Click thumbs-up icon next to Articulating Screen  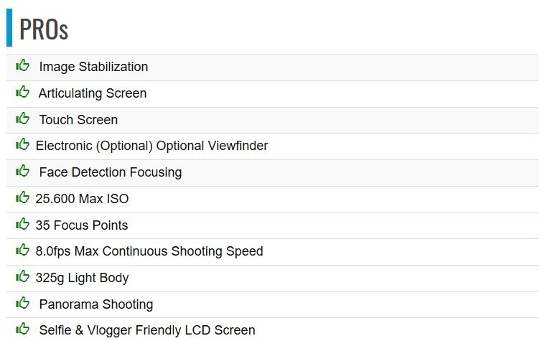point(23,93)
